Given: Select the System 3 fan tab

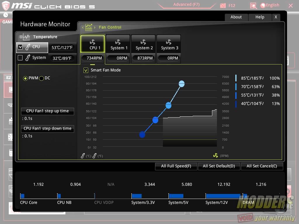Looking at the screenshot, I should pyautogui.click(x=169, y=44).
